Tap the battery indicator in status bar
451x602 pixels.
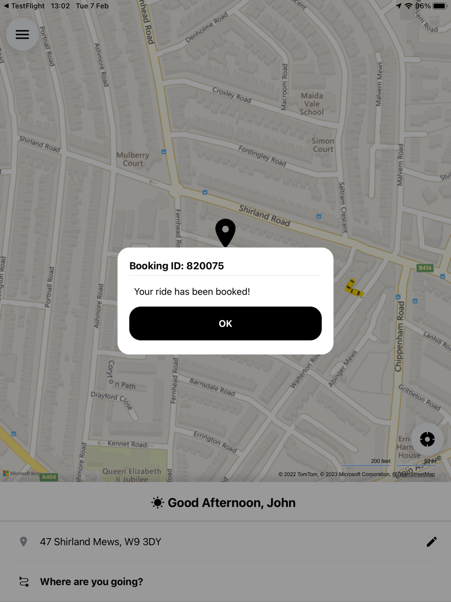pyautogui.click(x=440, y=6)
